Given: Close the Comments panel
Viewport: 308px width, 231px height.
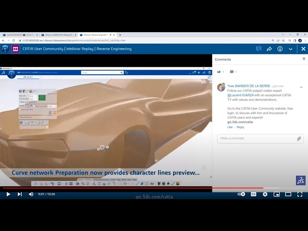Looking at the screenshot, I should coord(304,59).
